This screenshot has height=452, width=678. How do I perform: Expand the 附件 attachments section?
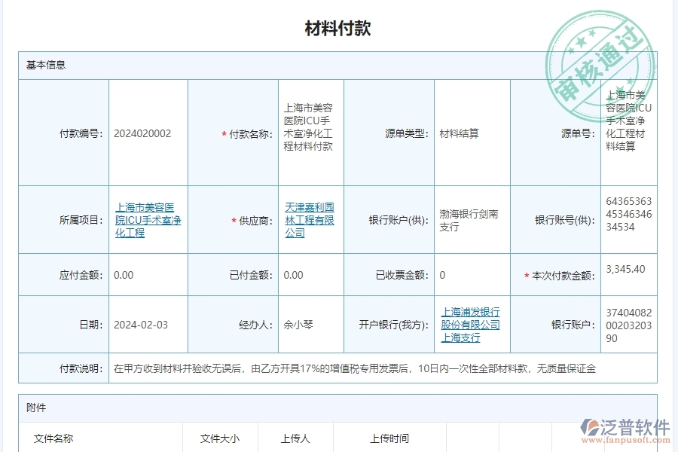(35, 408)
